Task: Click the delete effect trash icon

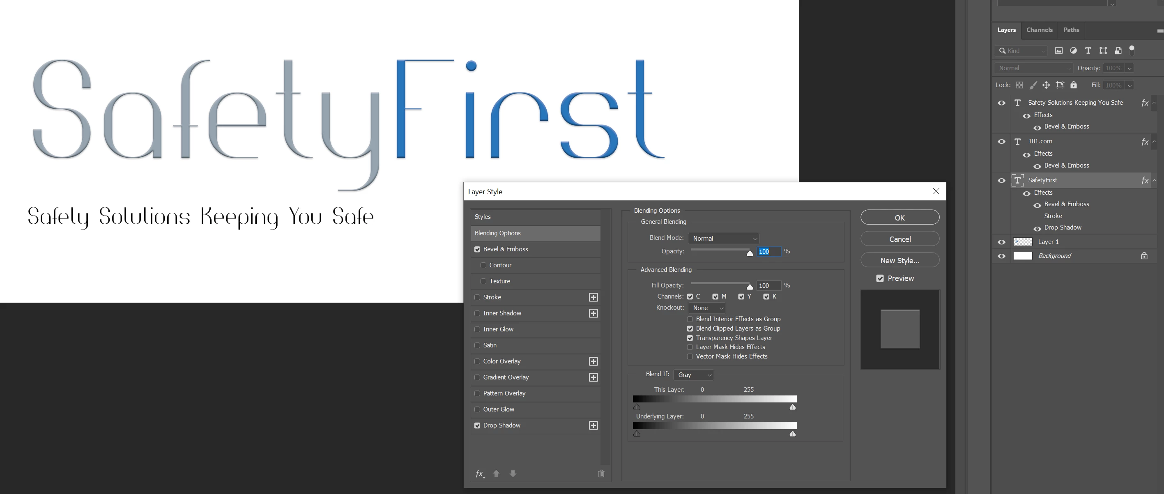Action: point(601,473)
